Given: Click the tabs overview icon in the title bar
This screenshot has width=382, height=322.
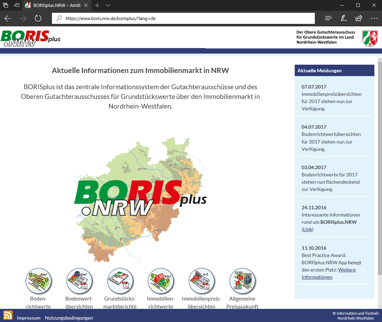Looking at the screenshot, I should (x=5, y=5).
